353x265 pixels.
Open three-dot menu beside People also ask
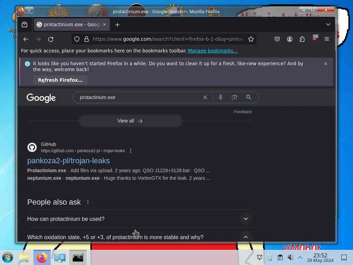tap(88, 202)
